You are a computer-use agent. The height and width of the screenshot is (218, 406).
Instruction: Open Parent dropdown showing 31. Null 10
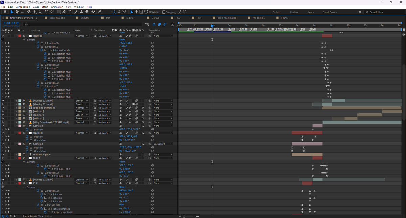(162, 144)
